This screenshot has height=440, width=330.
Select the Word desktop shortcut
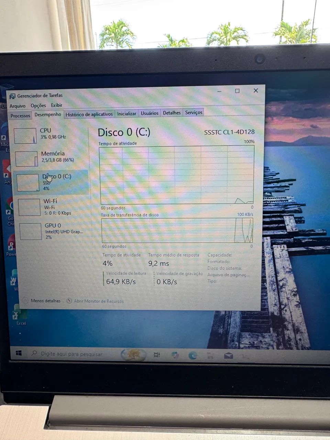click(x=14, y=280)
